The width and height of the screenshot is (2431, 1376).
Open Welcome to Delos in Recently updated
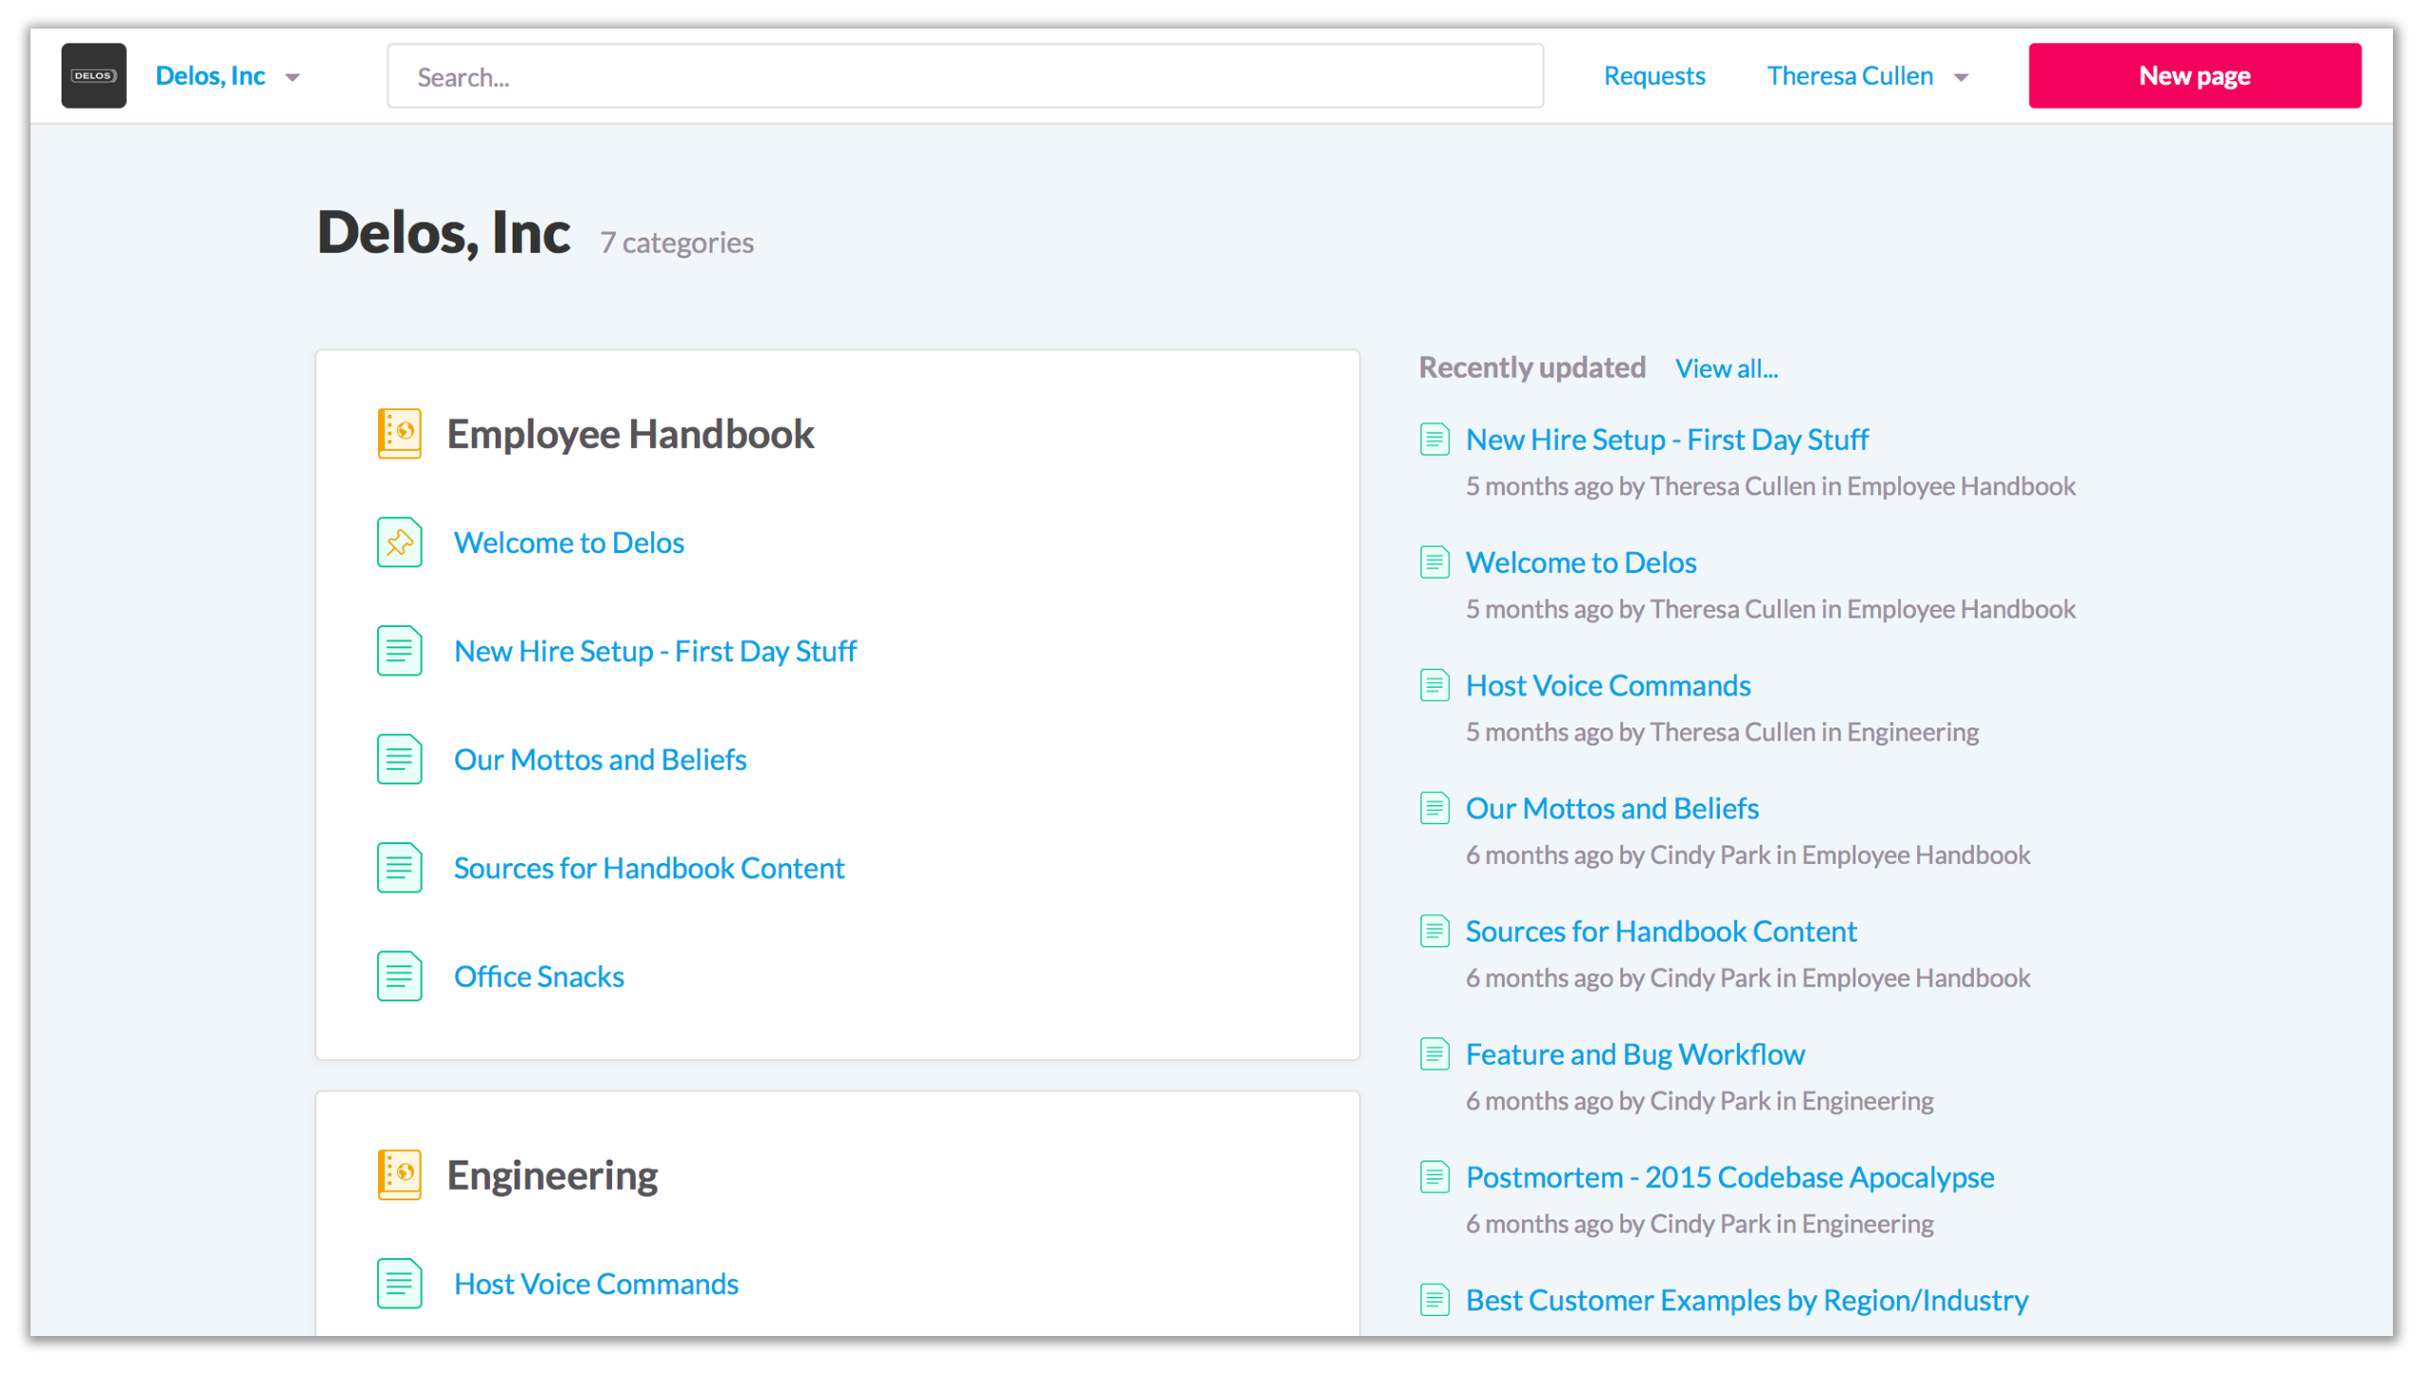point(1581,562)
